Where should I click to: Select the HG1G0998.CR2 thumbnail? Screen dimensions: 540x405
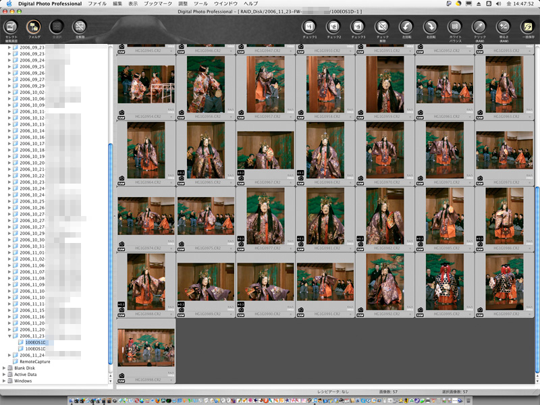point(146,348)
